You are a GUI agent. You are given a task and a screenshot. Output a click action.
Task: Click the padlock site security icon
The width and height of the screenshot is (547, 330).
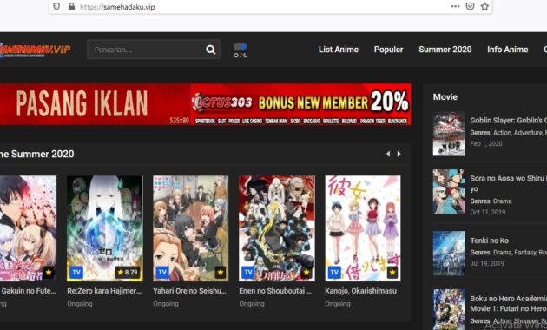(x=71, y=6)
